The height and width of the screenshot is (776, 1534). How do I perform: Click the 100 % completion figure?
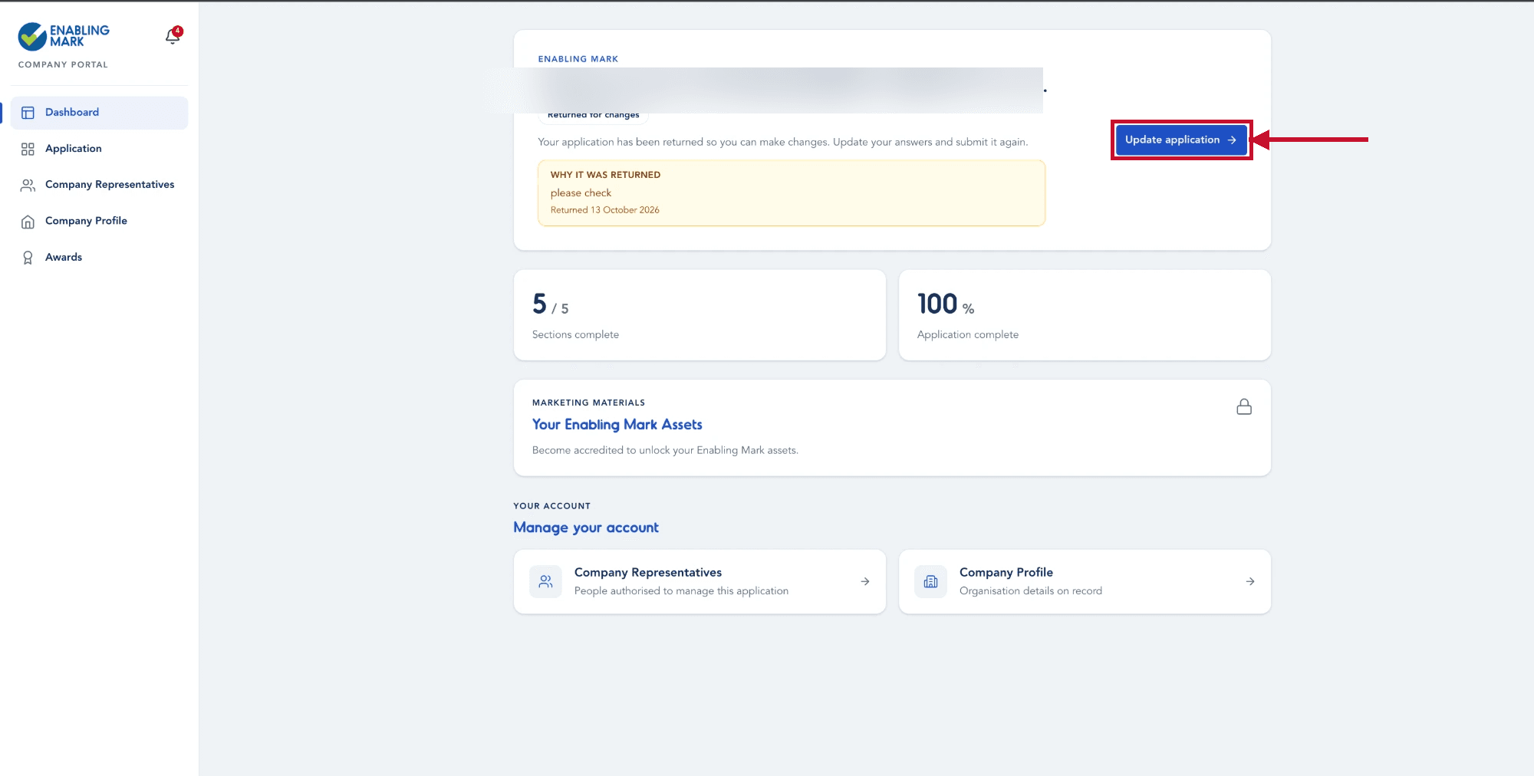click(946, 304)
